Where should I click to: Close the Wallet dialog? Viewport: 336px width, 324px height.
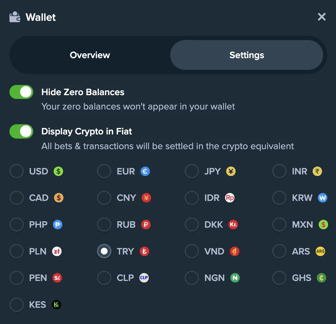(x=322, y=17)
